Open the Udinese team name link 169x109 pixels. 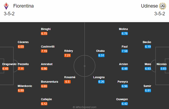[149, 6]
